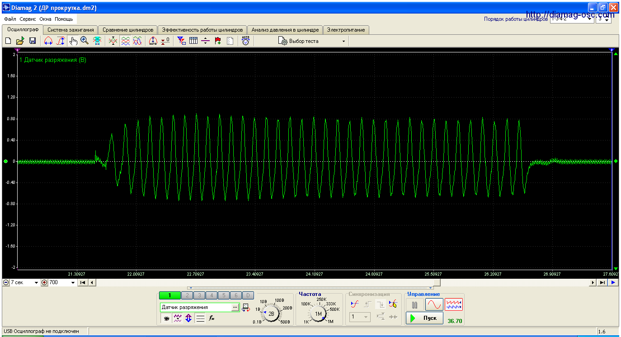This screenshot has width=621, height=337.
Task: Toggle channel 1 green button
Action: [169, 295]
